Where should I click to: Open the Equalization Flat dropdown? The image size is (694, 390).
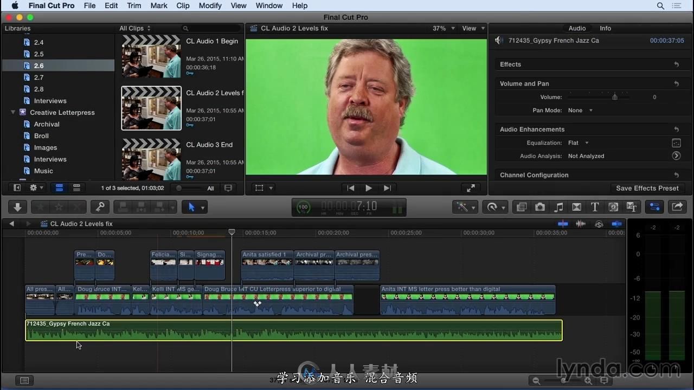tap(579, 143)
